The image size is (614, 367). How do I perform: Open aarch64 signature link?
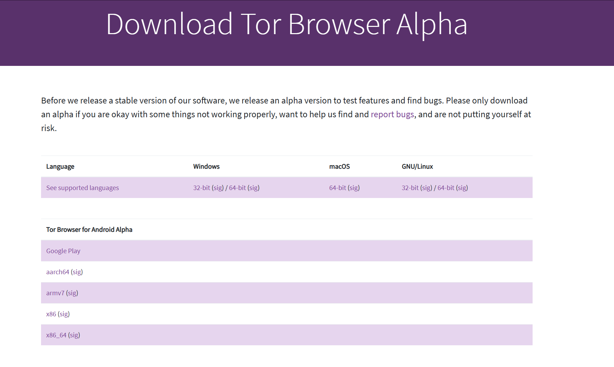(77, 272)
